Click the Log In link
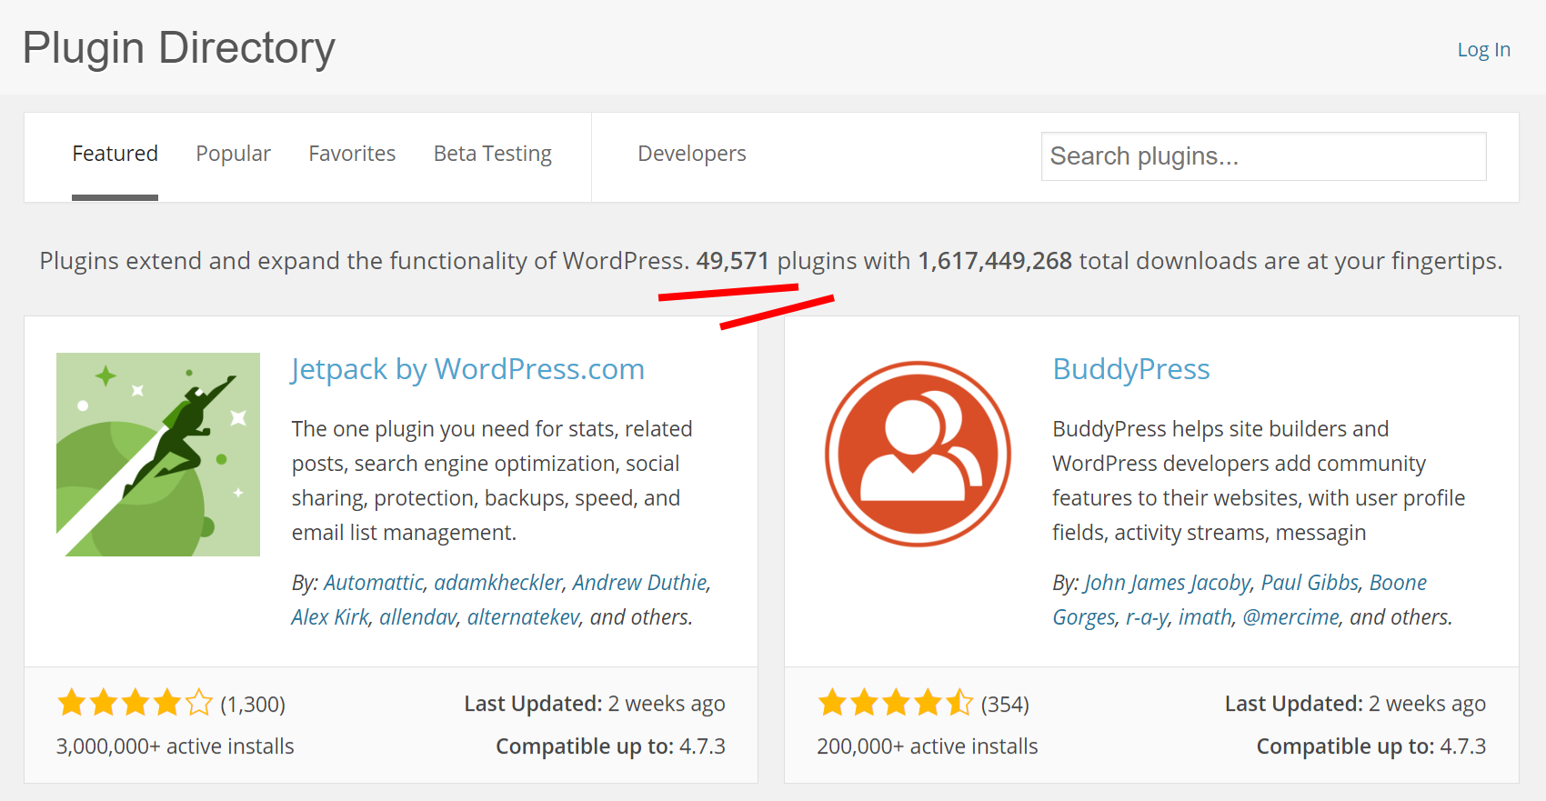 pos(1483,50)
